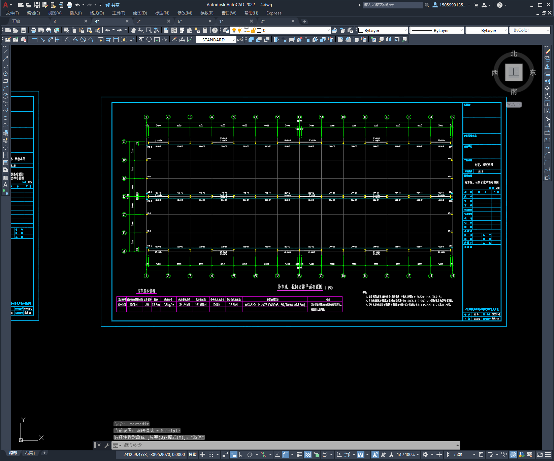Click the Linear dimension tool
The height and width of the screenshot is (461, 554).
point(35,39)
